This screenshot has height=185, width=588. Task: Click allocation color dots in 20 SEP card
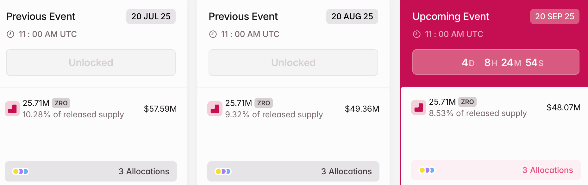pyautogui.click(x=427, y=170)
